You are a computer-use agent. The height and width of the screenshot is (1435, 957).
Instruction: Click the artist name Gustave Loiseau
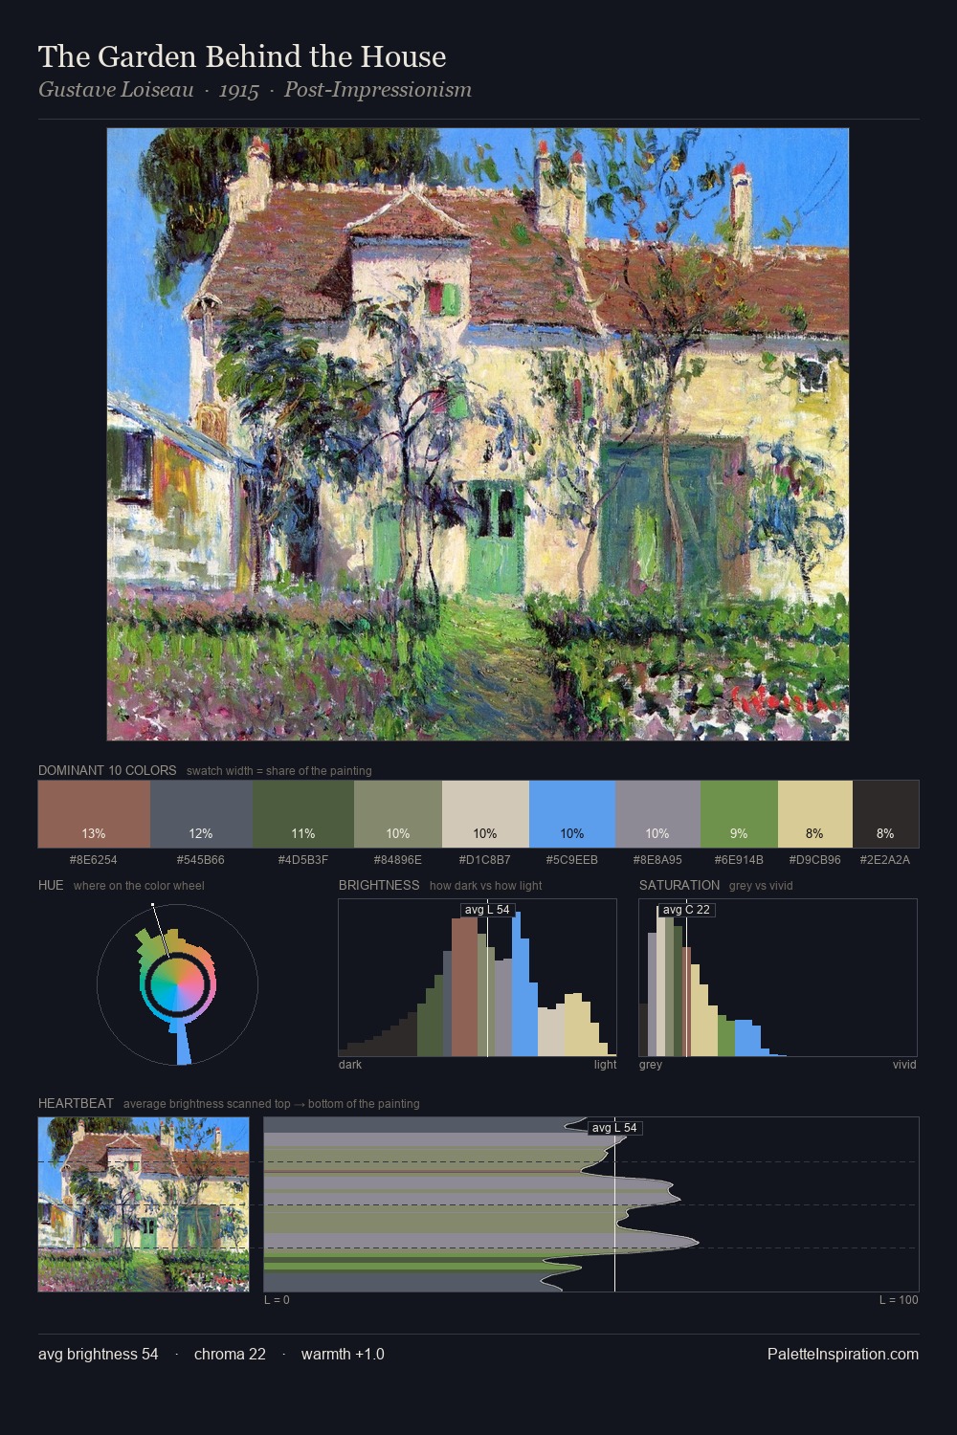click(x=116, y=90)
